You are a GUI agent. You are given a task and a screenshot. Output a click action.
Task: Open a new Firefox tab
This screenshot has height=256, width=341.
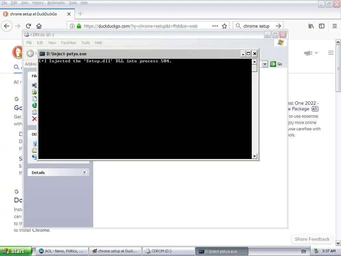coord(80,14)
